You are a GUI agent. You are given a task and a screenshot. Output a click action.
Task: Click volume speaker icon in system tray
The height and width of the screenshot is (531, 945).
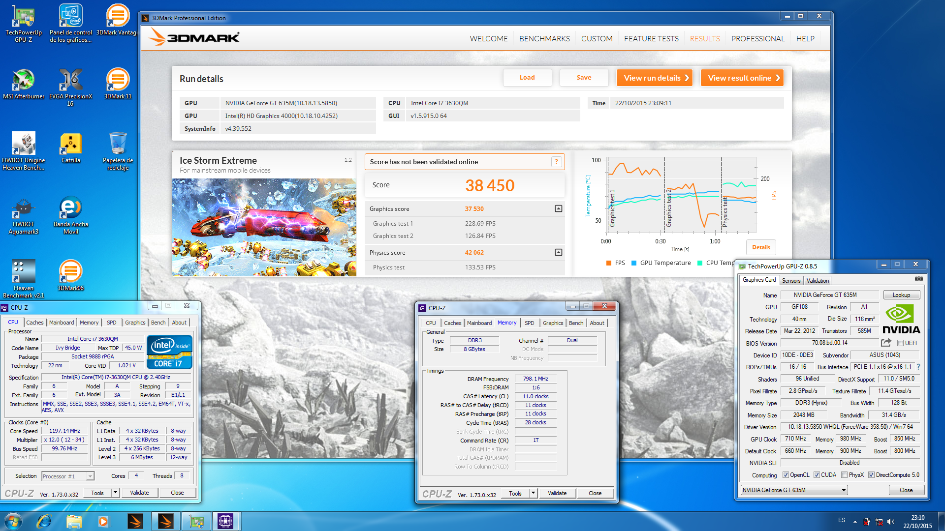[x=890, y=521]
